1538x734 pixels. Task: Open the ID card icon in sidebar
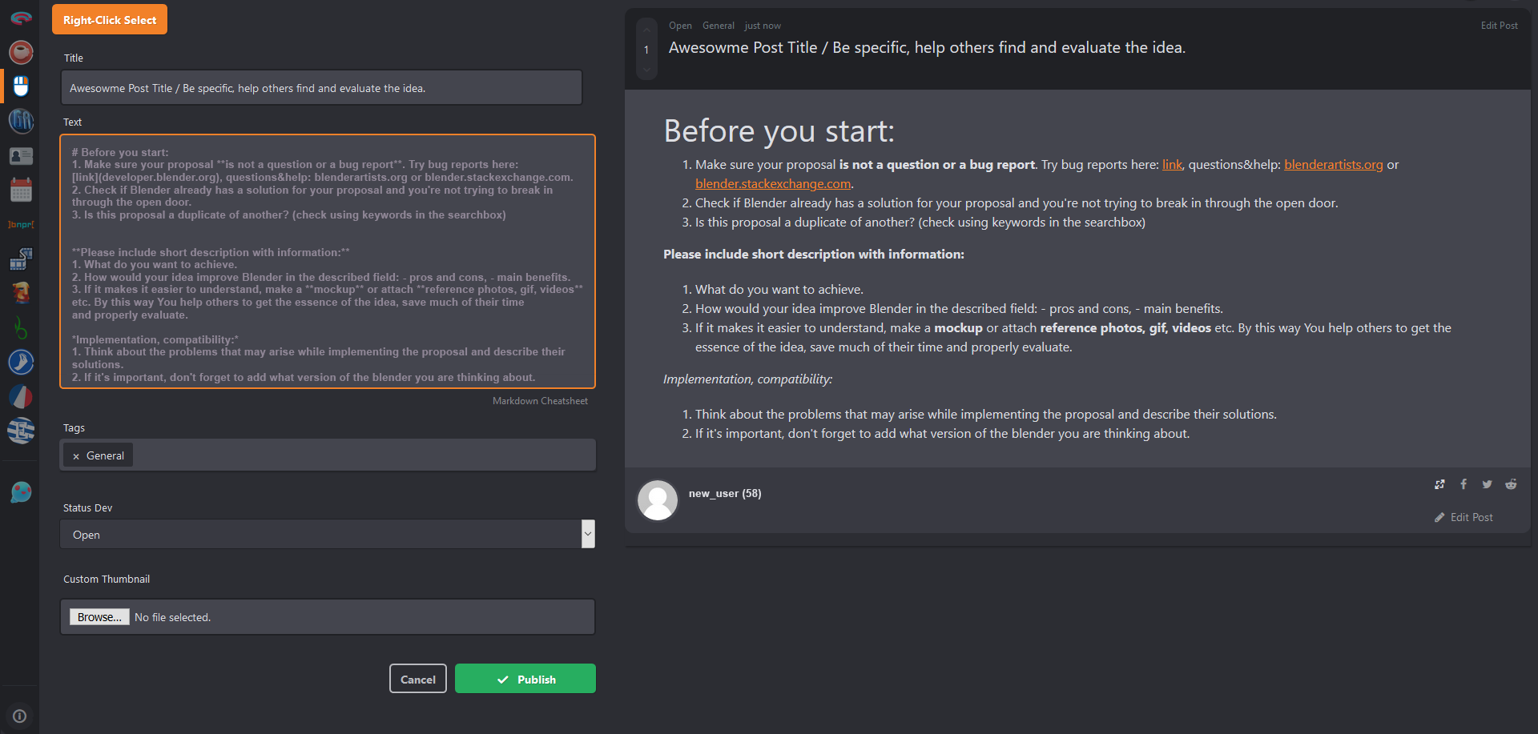coord(21,155)
